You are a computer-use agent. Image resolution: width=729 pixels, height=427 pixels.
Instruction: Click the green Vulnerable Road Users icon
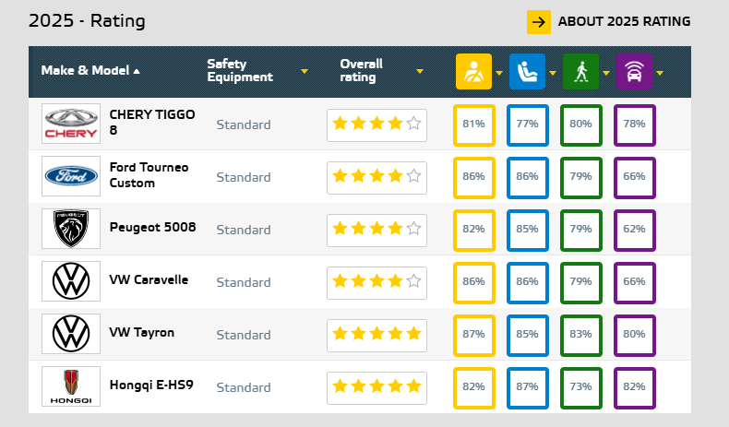pyautogui.click(x=580, y=71)
